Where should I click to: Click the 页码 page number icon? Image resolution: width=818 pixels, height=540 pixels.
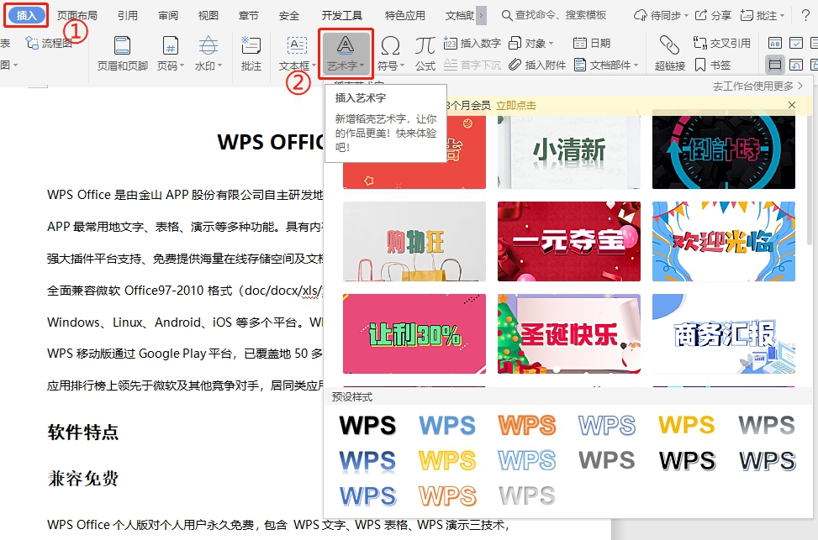pyautogui.click(x=170, y=46)
